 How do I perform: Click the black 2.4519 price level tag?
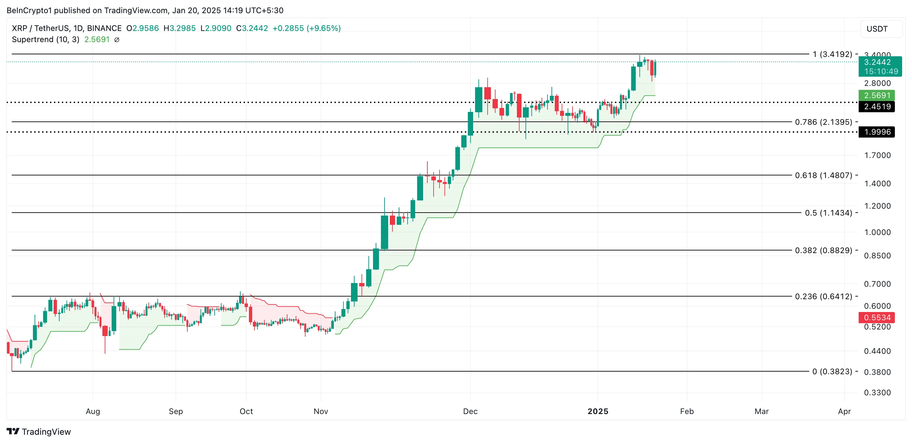[876, 107]
